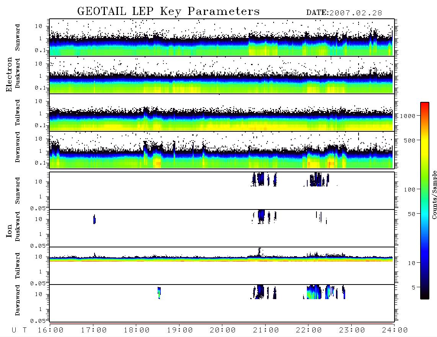This screenshot has width=437, height=337.
Task: Click the 'Tailward' label of the Ion group
Action: click(18, 266)
